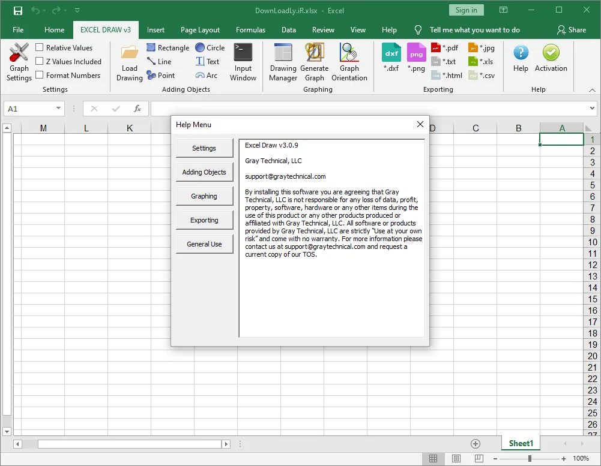Check the Format Numbers option
The height and width of the screenshot is (466, 601).
click(x=39, y=74)
